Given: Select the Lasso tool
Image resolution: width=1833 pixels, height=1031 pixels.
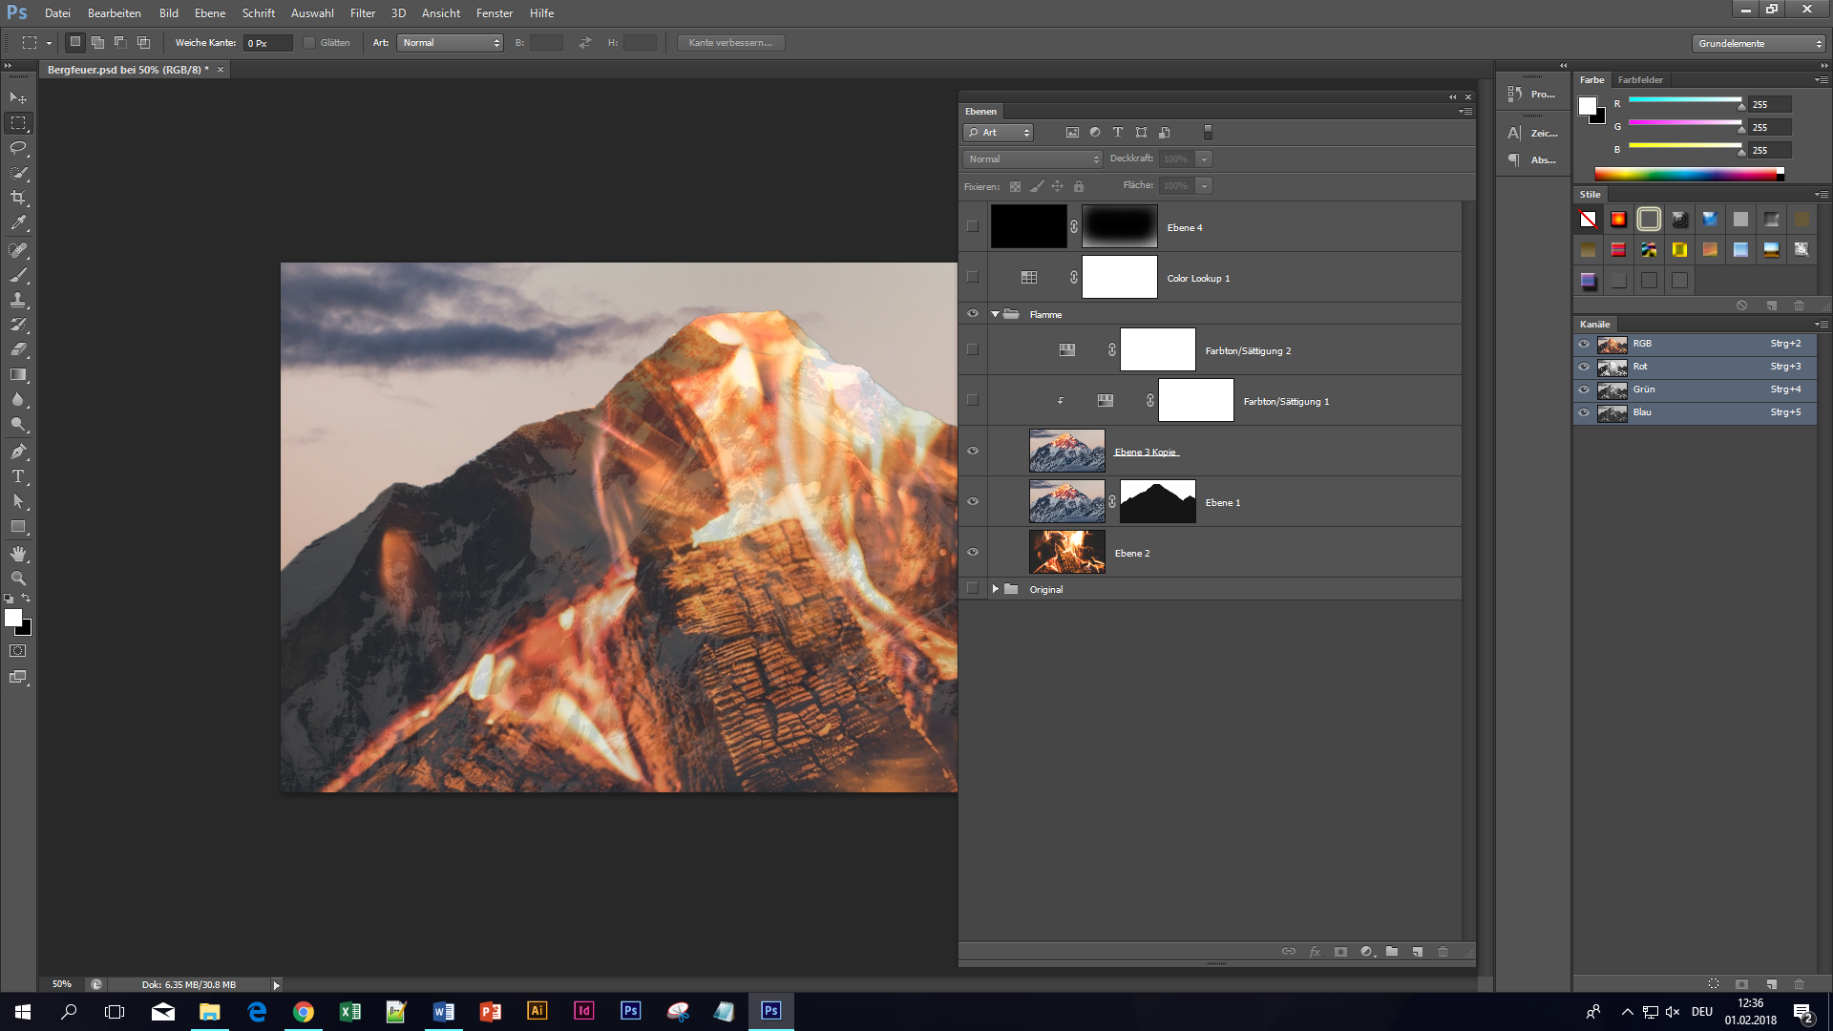Looking at the screenshot, I should 18,148.
